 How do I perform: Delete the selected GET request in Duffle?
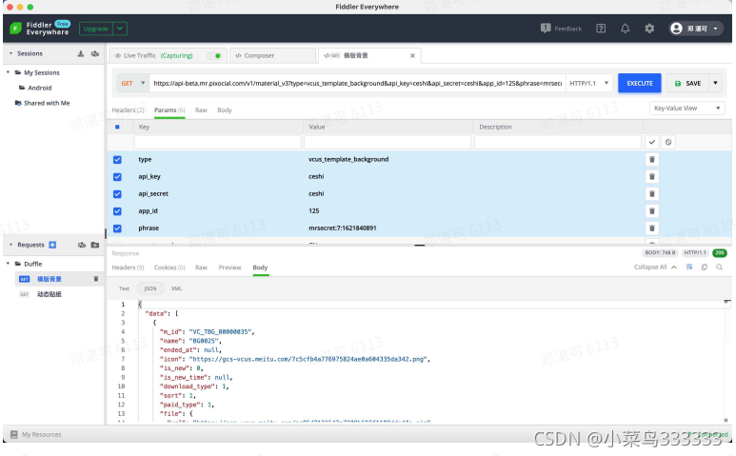pos(96,279)
